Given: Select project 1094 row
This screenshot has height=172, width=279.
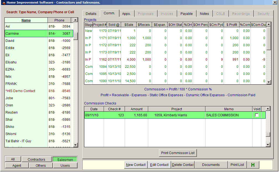Looking at the screenshot, I should (x=175, y=67).
